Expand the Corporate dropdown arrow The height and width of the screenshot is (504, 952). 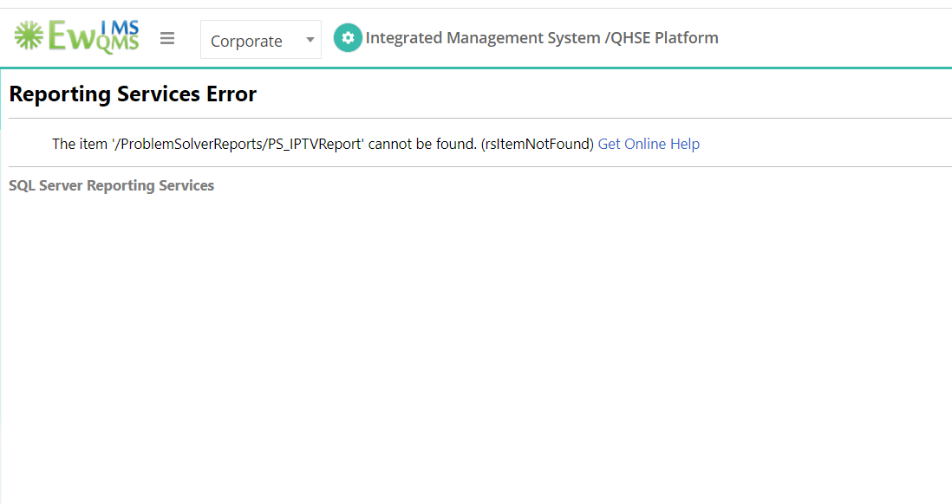point(310,40)
